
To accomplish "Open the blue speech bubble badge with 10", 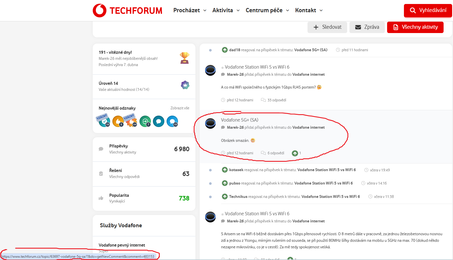I will point(172,121).
